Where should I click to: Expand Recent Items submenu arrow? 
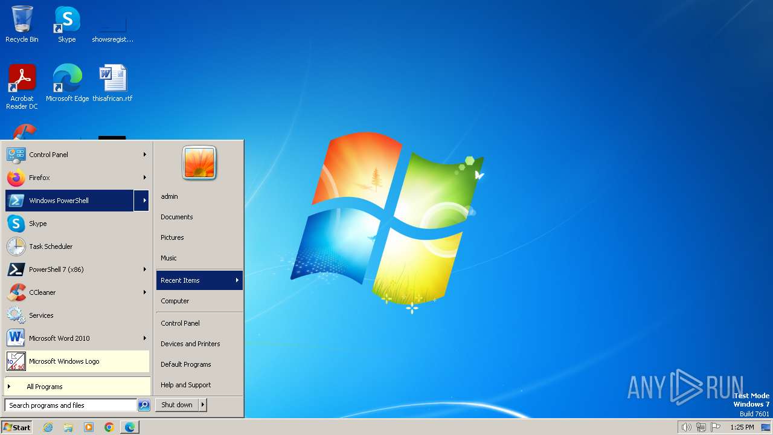(x=237, y=280)
